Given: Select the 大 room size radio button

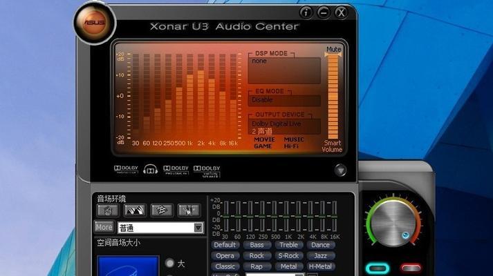Looking at the screenshot, I should coord(170,263).
